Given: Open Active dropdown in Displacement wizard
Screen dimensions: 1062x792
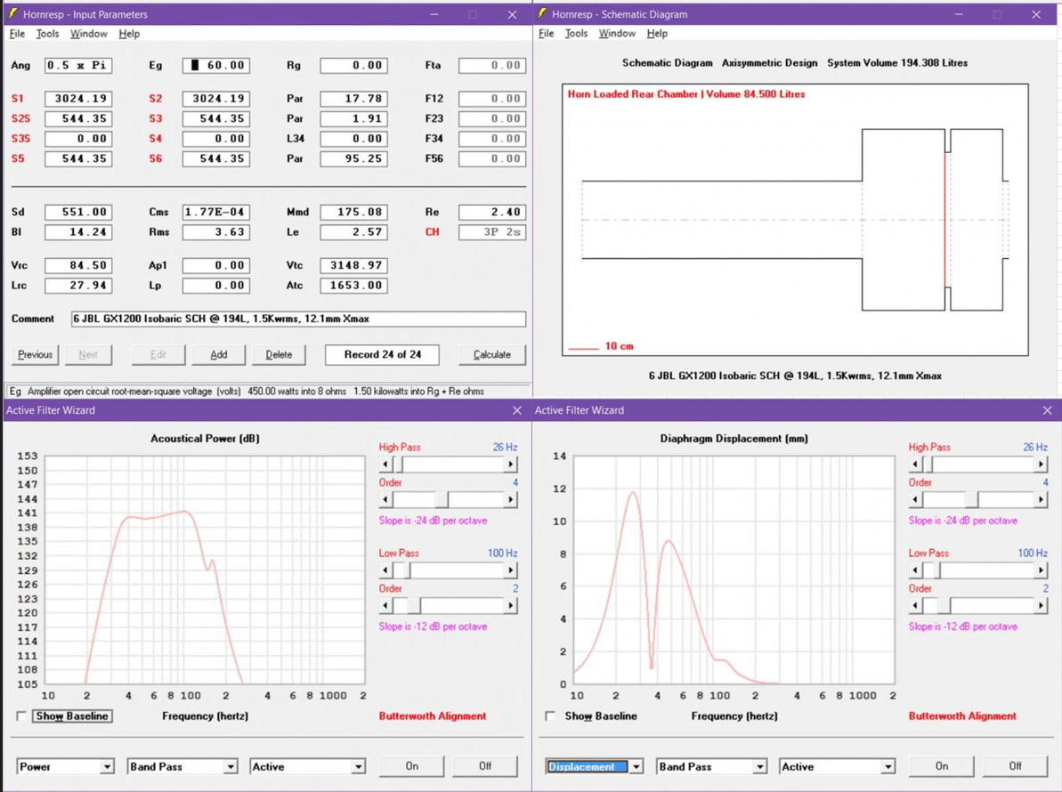Looking at the screenshot, I should [x=888, y=766].
